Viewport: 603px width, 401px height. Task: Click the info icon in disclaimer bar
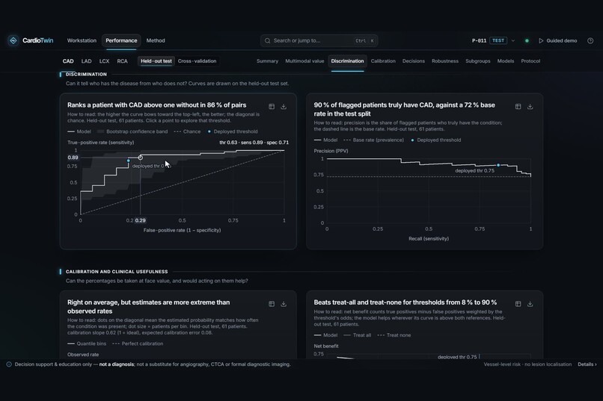click(9, 364)
